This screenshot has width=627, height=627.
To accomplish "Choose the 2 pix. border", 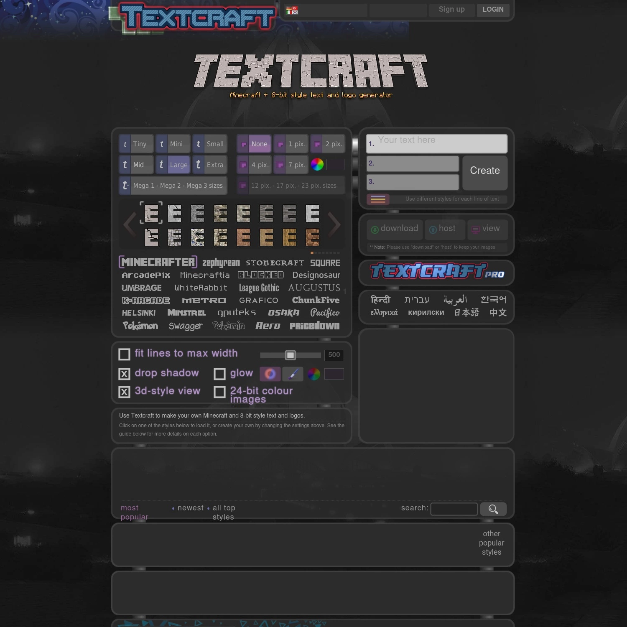I will (328, 144).
